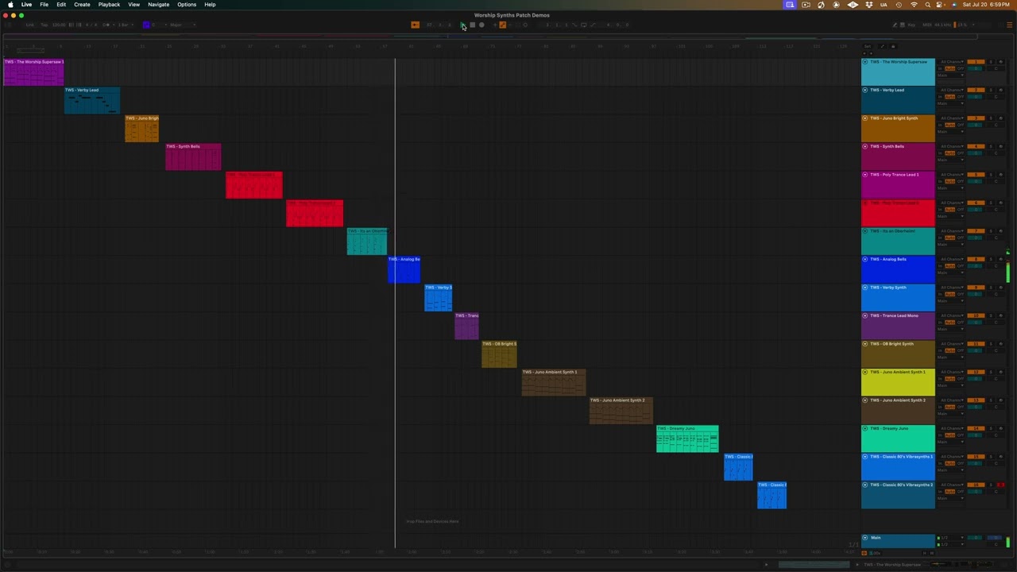Select the TWS - Classic 80's Vibrasynths 1 track
The height and width of the screenshot is (572, 1017).
[898, 467]
